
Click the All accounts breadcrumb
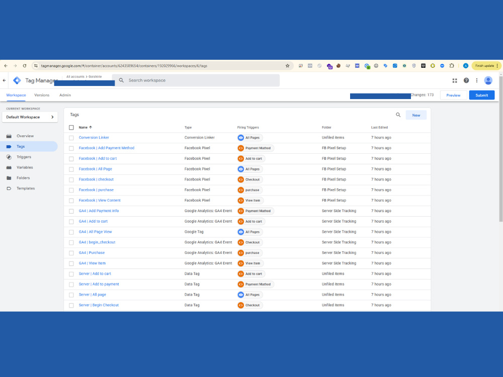pos(75,76)
